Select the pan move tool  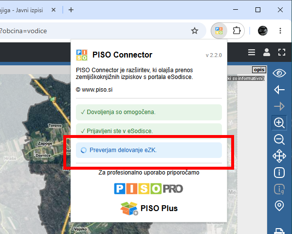pos(279,156)
